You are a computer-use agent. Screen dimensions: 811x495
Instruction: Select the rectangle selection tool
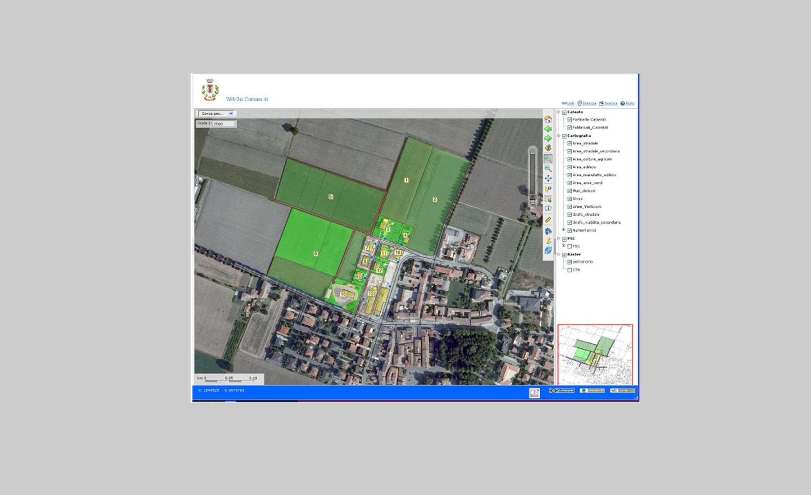(x=548, y=198)
